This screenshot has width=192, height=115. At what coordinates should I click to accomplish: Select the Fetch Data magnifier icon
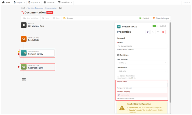point(24,39)
